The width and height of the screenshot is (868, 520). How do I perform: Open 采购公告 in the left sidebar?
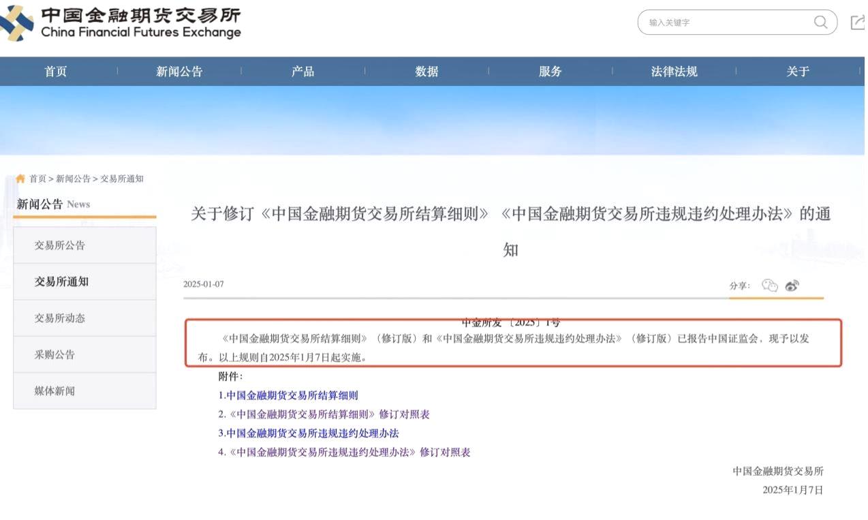click(55, 354)
